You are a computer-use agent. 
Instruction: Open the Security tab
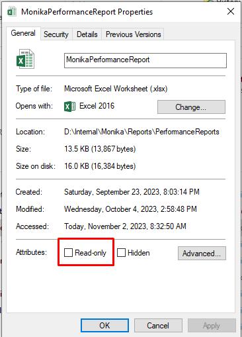click(56, 34)
